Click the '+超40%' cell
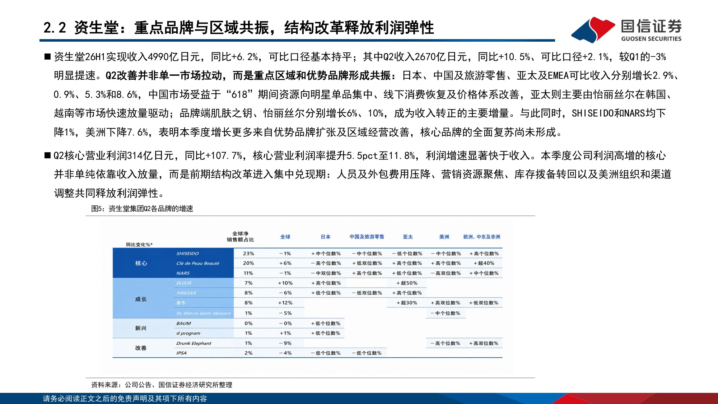The image size is (718, 404). [484, 263]
